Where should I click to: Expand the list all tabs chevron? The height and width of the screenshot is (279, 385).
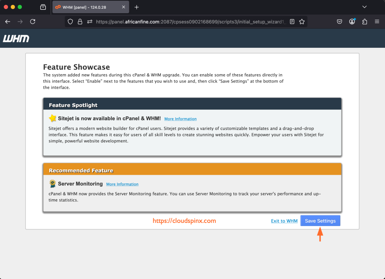point(364,7)
